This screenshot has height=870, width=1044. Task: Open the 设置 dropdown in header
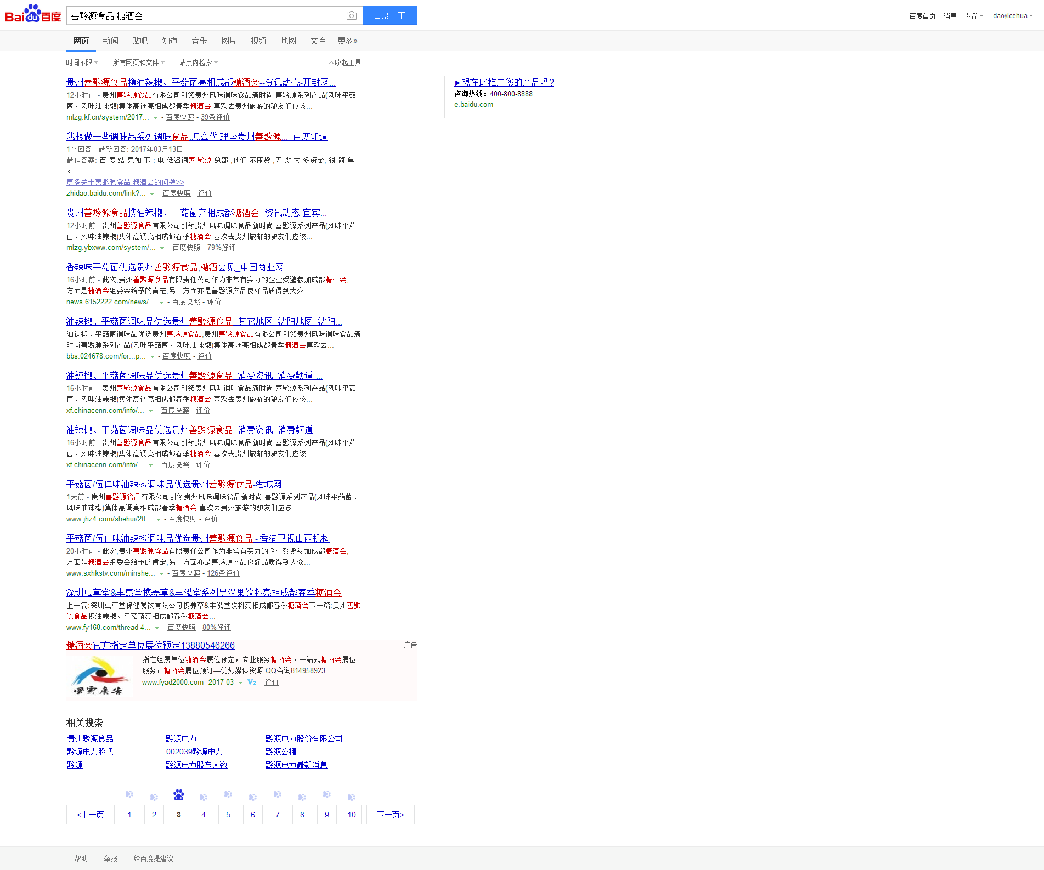973,16
